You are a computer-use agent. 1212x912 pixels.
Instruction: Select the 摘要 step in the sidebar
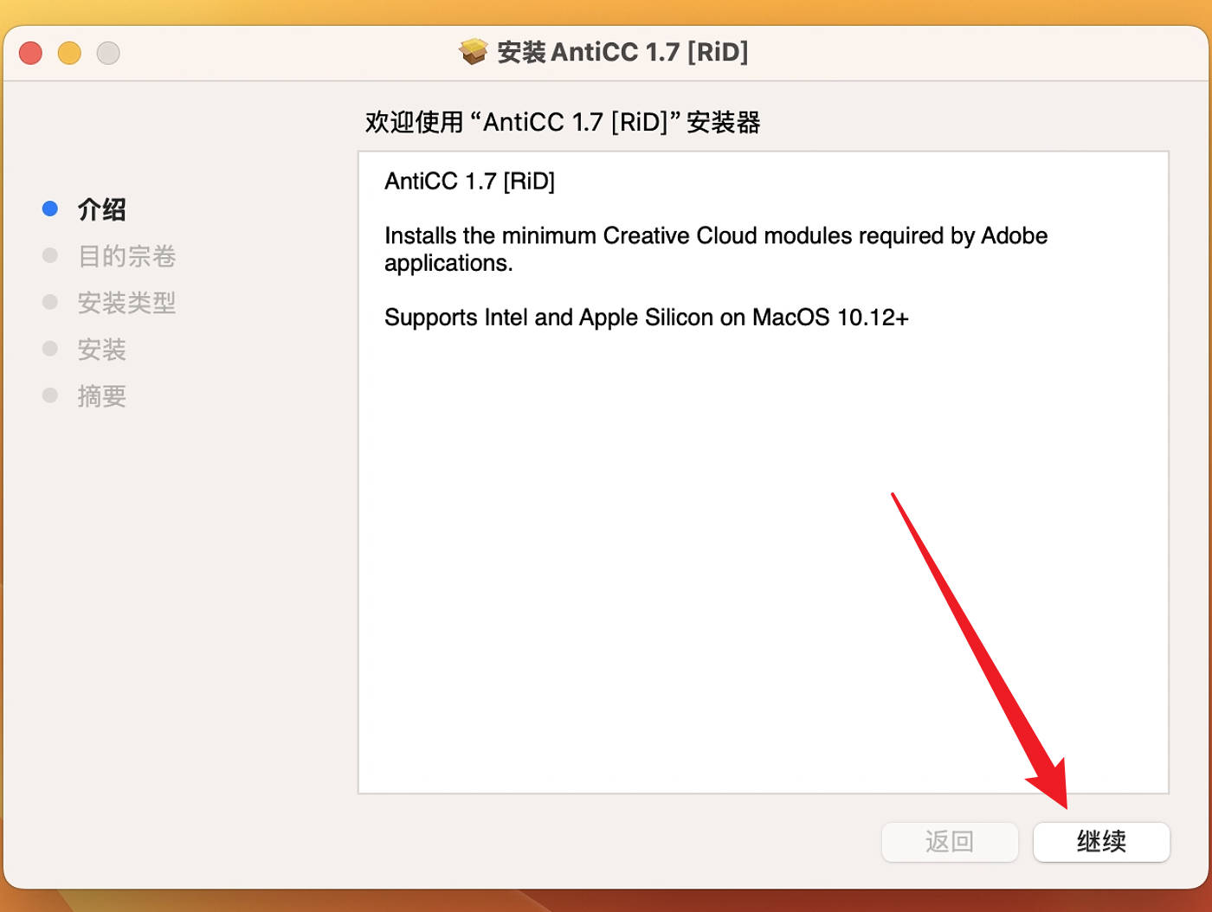pos(102,396)
